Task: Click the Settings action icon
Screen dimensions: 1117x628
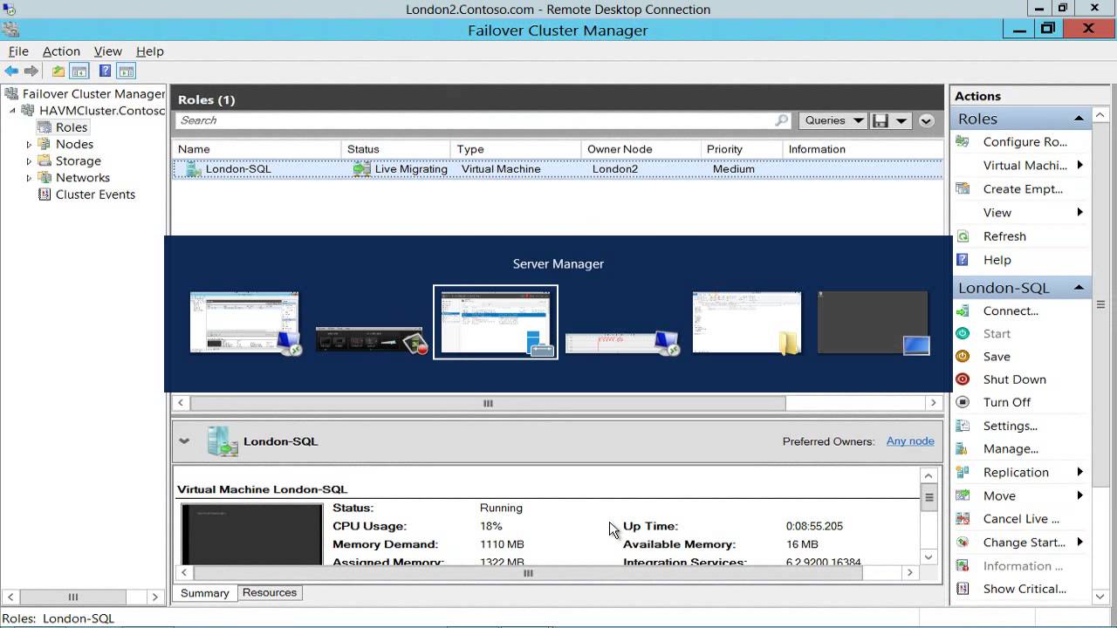Action: (x=963, y=426)
